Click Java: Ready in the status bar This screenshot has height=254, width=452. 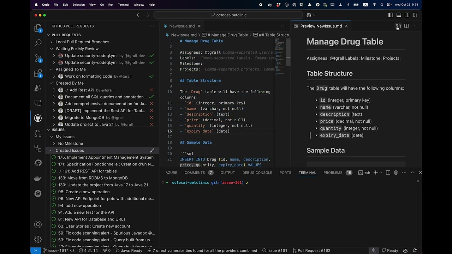point(129,250)
